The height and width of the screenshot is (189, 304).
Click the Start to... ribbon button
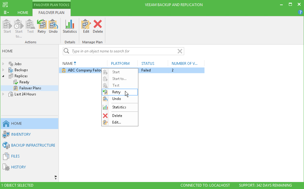[x=19, y=29]
